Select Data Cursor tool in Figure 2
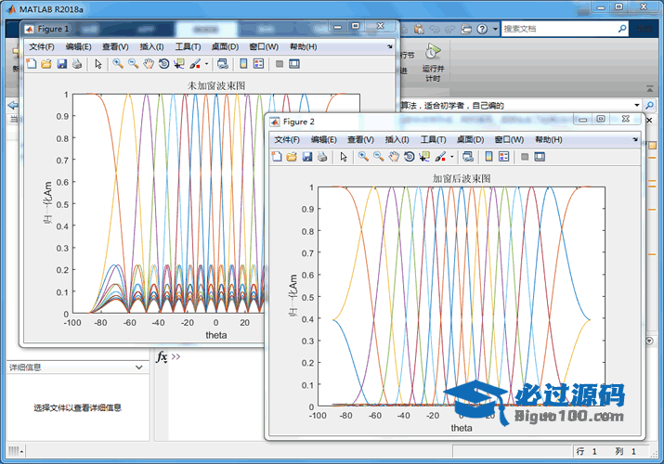The width and height of the screenshot is (664, 464). (424, 157)
